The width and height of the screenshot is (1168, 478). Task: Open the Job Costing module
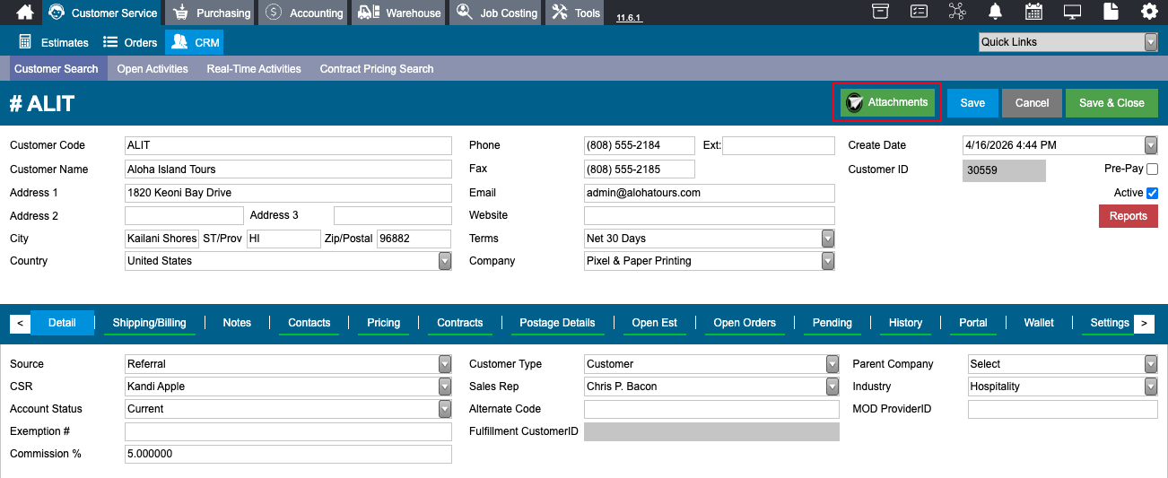tap(496, 13)
